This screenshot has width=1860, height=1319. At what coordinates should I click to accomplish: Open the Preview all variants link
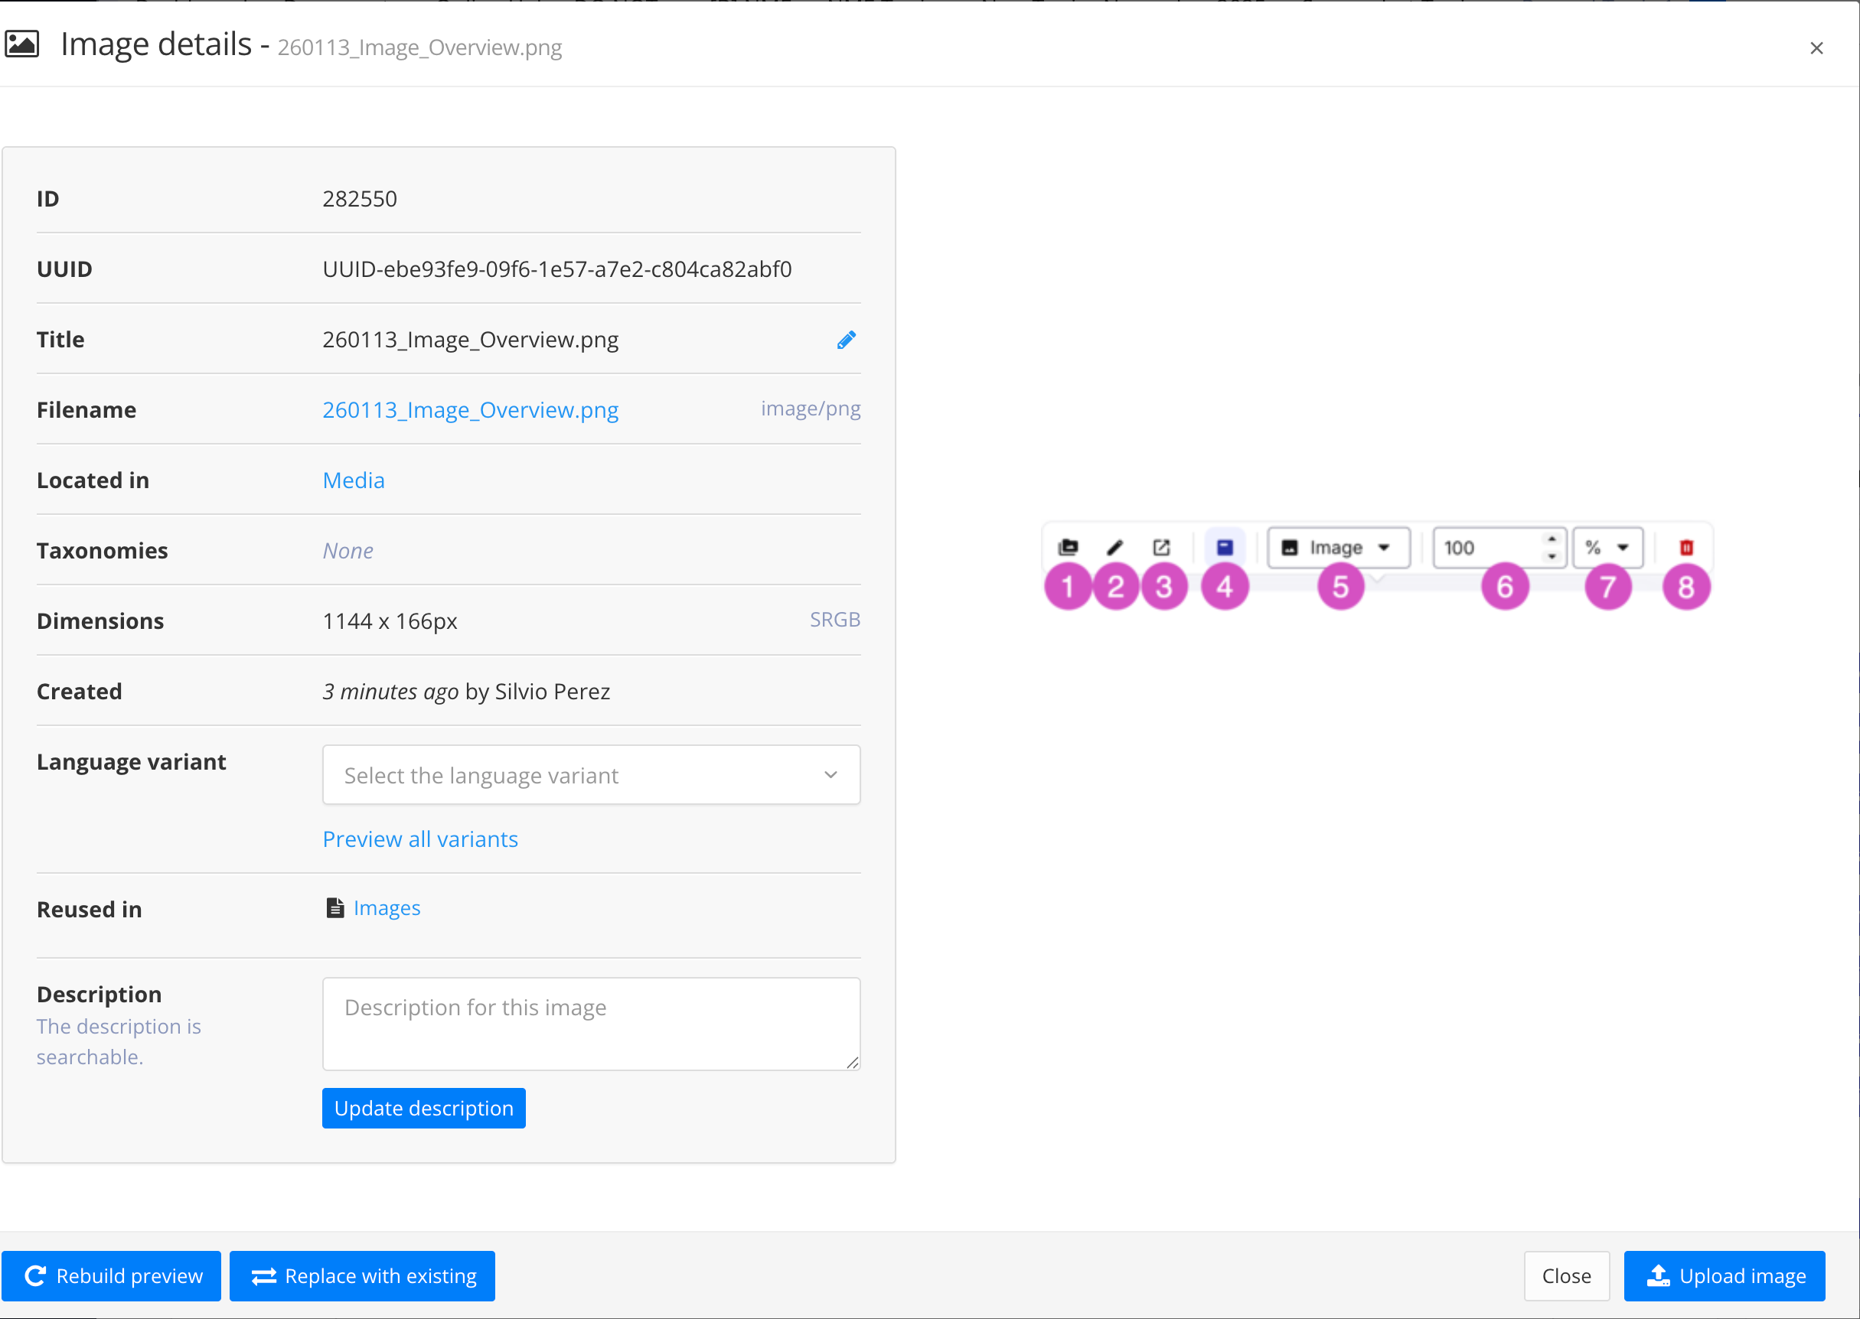pos(420,839)
